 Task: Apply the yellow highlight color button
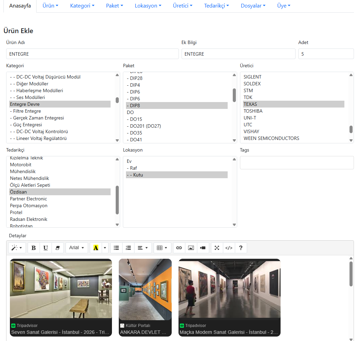click(96, 248)
